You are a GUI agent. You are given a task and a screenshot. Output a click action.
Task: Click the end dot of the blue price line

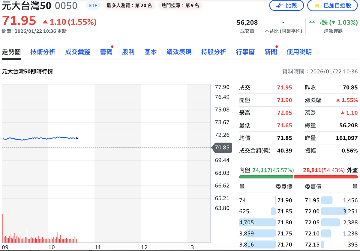tap(77, 138)
